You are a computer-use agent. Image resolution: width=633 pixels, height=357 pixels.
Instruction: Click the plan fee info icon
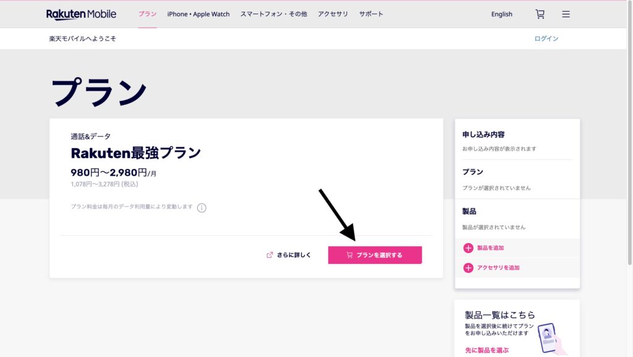tap(202, 208)
